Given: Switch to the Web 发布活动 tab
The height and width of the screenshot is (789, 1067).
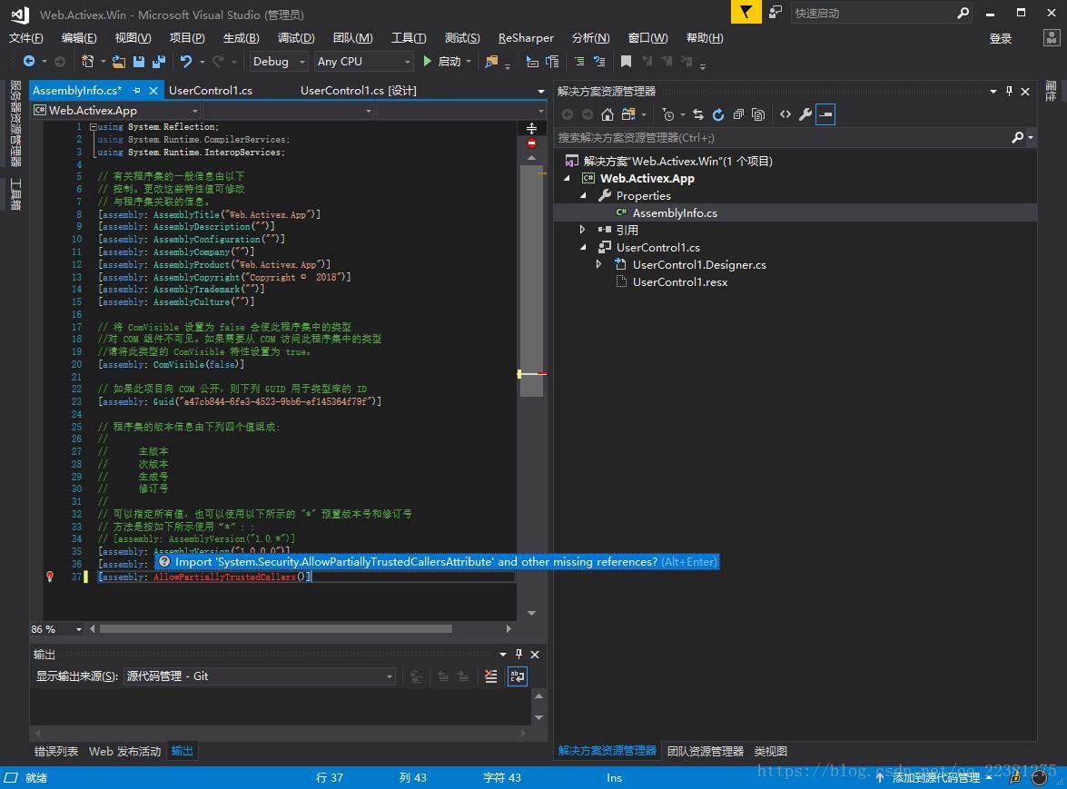Looking at the screenshot, I should point(124,751).
